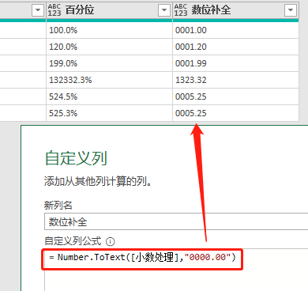Select cell 524.5%
The width and height of the screenshot is (308, 291).
coord(109,96)
